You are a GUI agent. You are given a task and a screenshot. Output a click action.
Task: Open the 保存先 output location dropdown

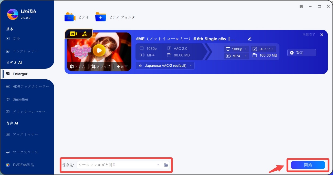[x=119, y=165]
